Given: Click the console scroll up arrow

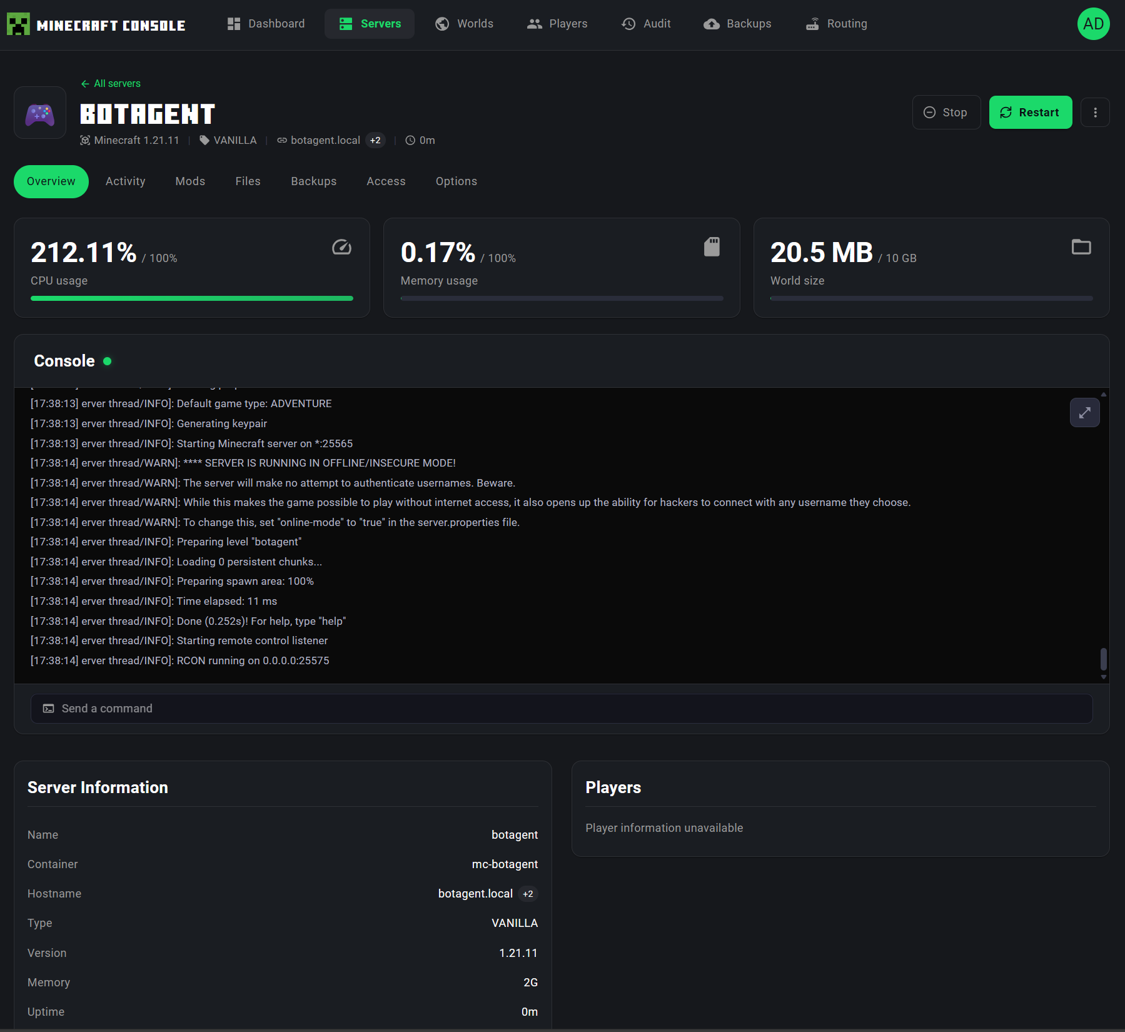Looking at the screenshot, I should [1104, 394].
